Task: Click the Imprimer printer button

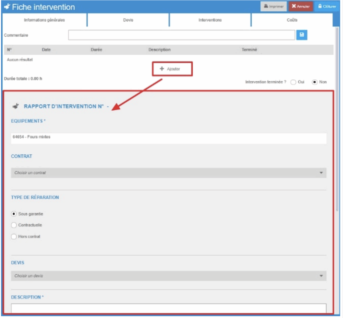Action: [274, 6]
